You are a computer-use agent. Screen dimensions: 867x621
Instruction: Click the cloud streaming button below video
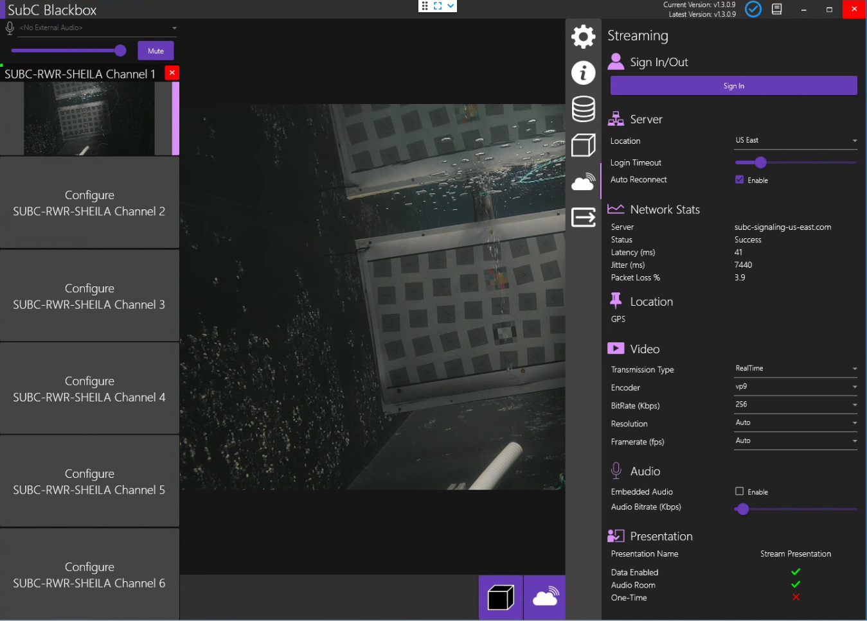pyautogui.click(x=545, y=597)
